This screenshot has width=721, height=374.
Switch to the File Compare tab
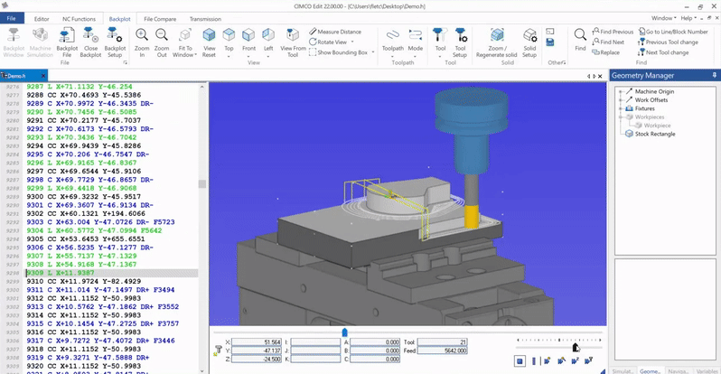[x=159, y=18]
